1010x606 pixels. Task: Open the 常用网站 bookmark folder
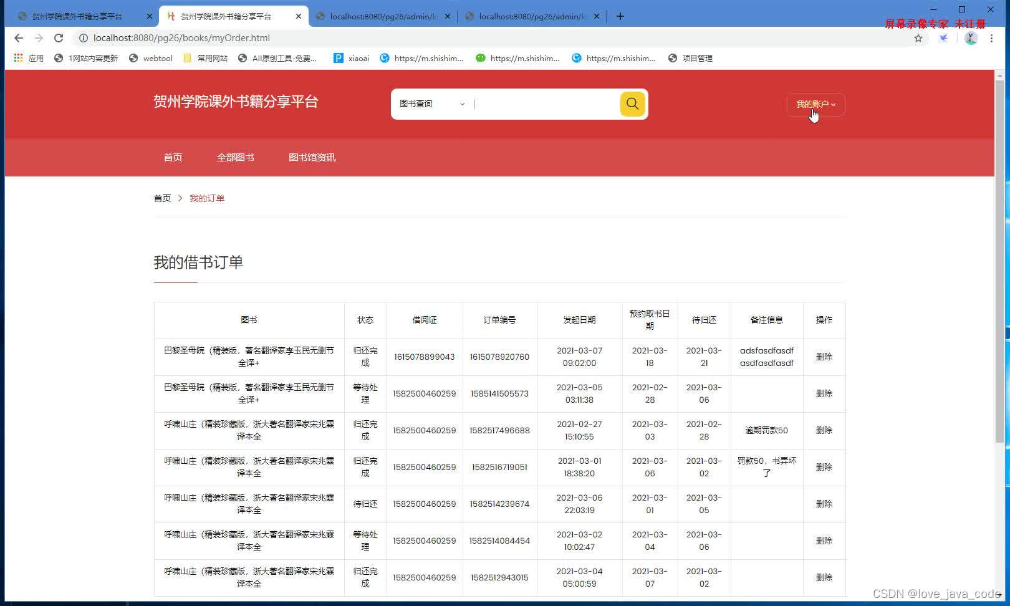click(206, 58)
